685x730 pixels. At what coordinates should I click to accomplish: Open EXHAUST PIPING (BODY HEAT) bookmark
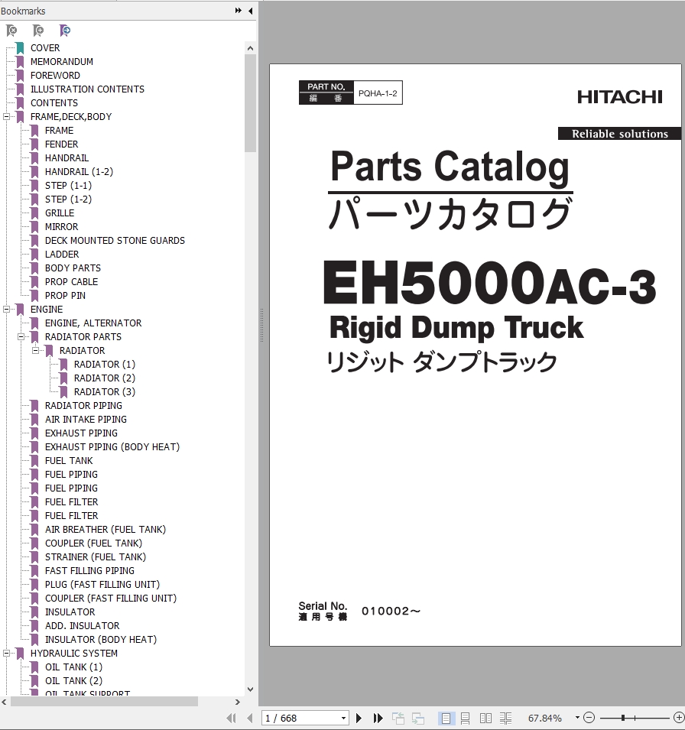(112, 447)
